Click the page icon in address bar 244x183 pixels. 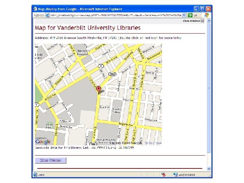(x=48, y=15)
